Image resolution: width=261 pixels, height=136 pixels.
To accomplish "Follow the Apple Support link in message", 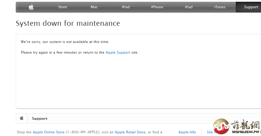I will (118, 52).
